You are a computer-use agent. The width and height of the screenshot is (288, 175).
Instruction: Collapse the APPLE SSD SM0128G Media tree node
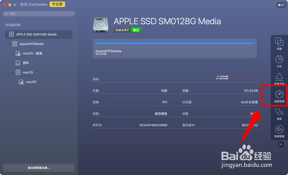[x=6, y=34]
